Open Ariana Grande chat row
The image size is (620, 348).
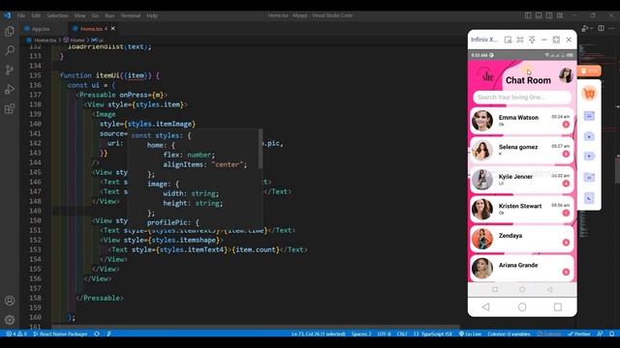click(522, 269)
